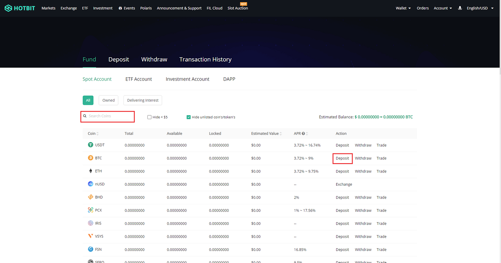Click the PCX APR 1% ~ 17.56%
501x263 pixels.
305,210
